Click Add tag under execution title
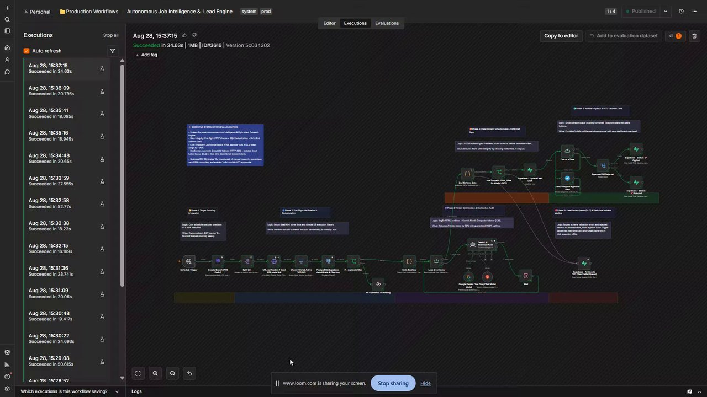This screenshot has width=707, height=397. (146, 55)
